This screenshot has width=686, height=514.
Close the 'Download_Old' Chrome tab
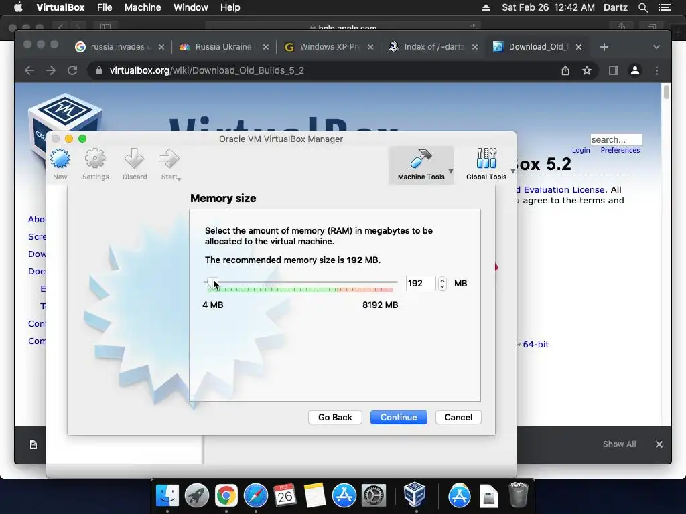click(579, 47)
